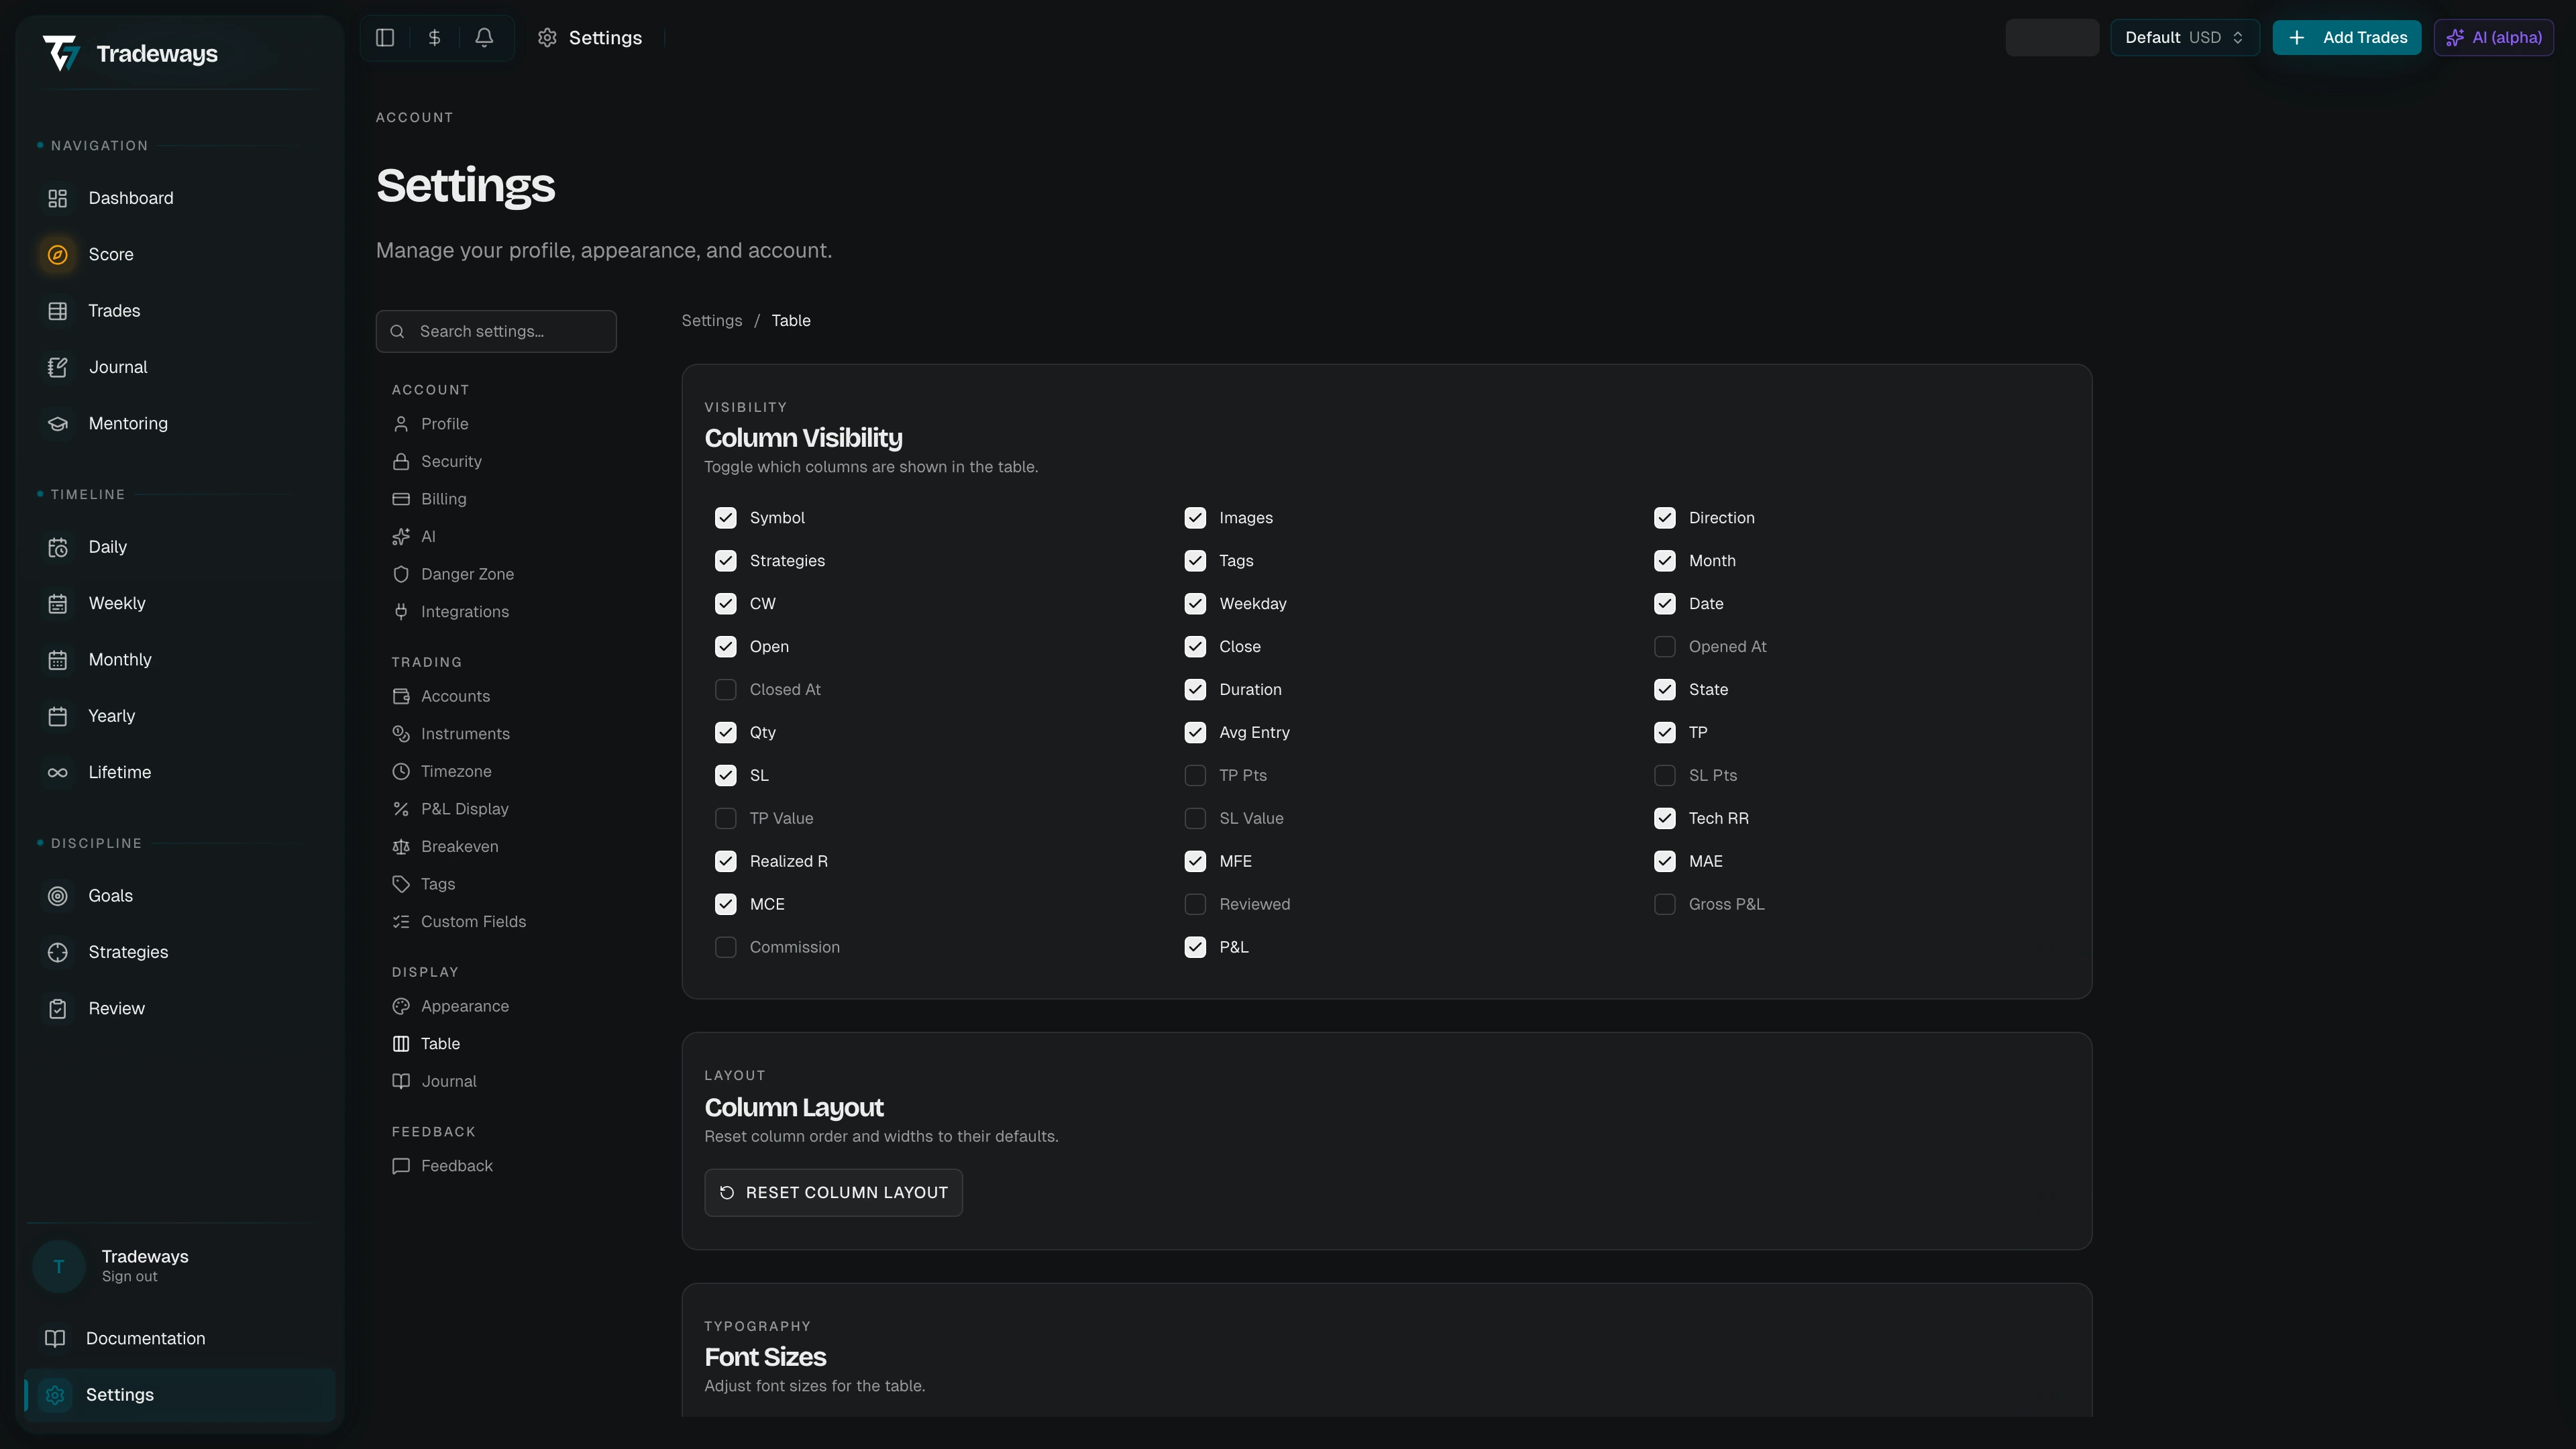Click the Mentoring graduation cap icon

(58, 423)
